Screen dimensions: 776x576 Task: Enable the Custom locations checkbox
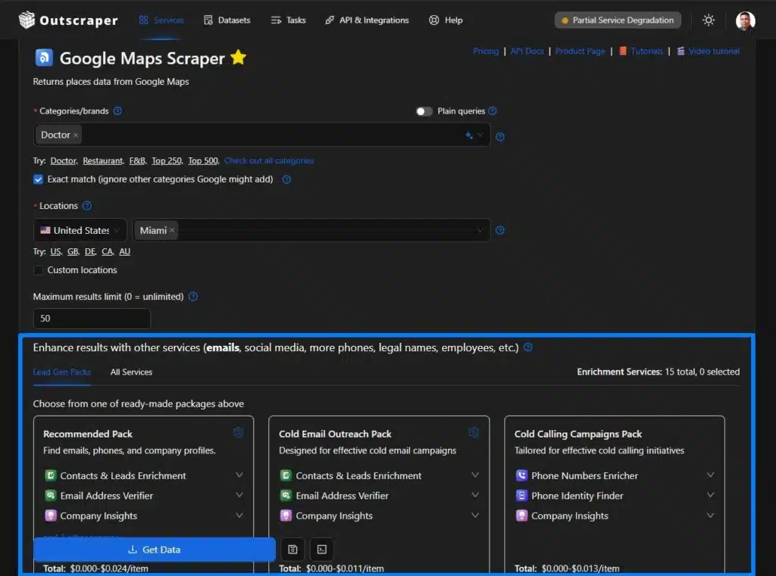(38, 270)
